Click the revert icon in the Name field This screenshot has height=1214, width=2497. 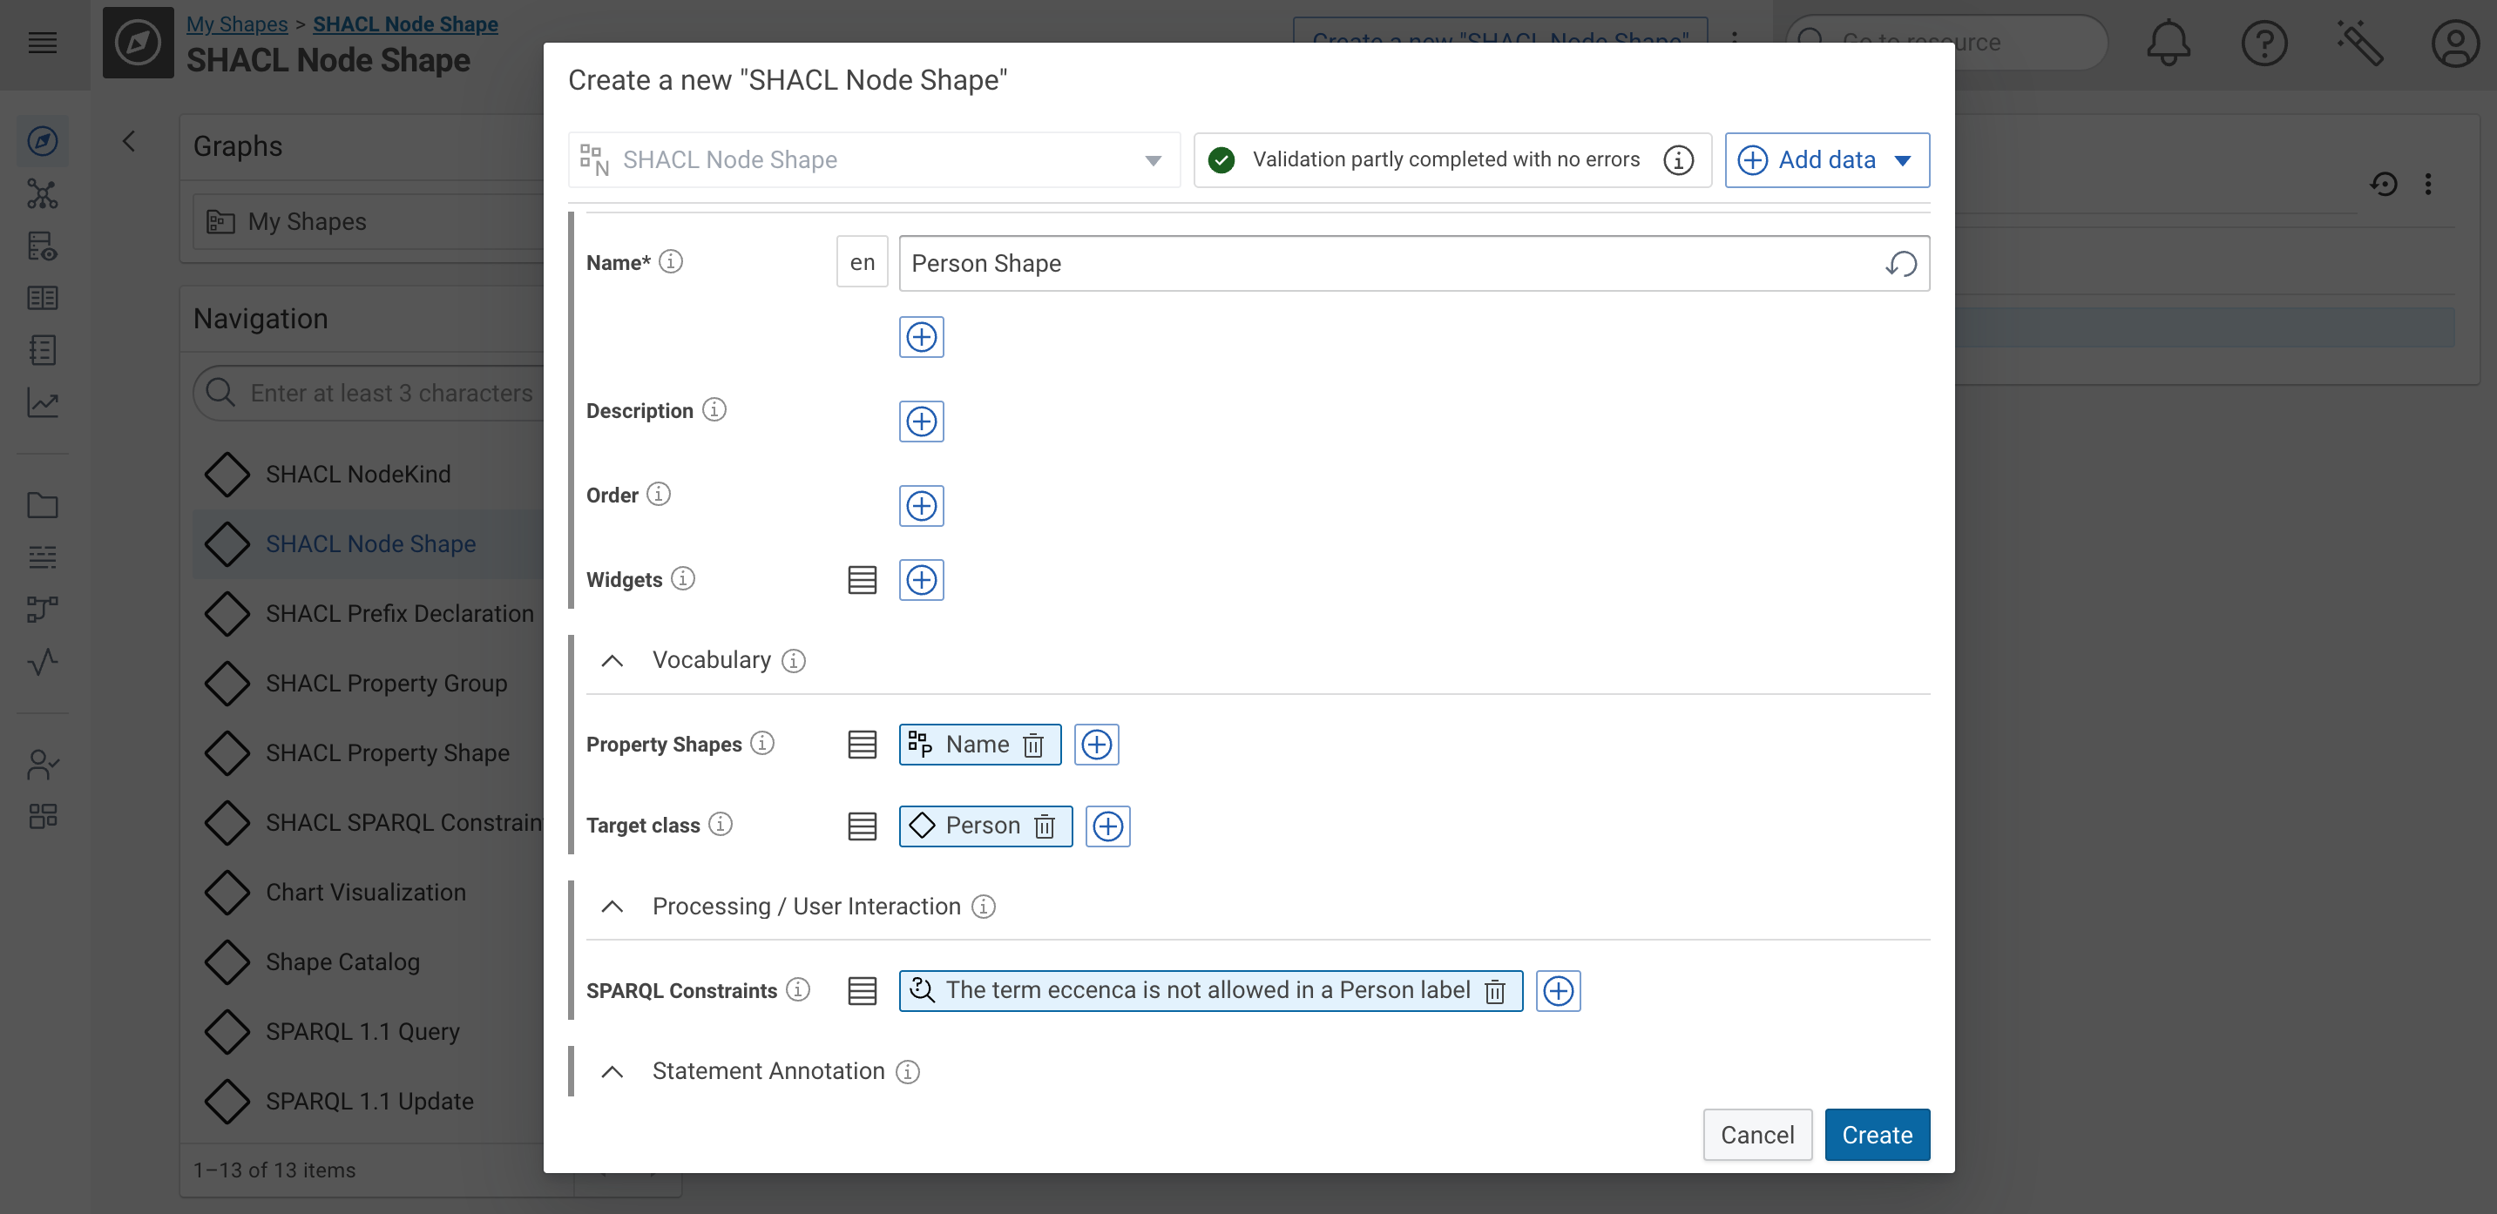pos(1901,262)
